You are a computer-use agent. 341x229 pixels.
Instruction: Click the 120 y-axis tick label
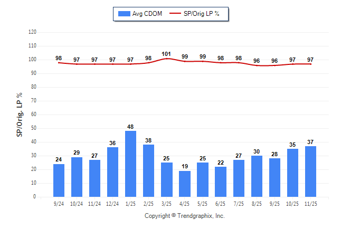pos(32,32)
